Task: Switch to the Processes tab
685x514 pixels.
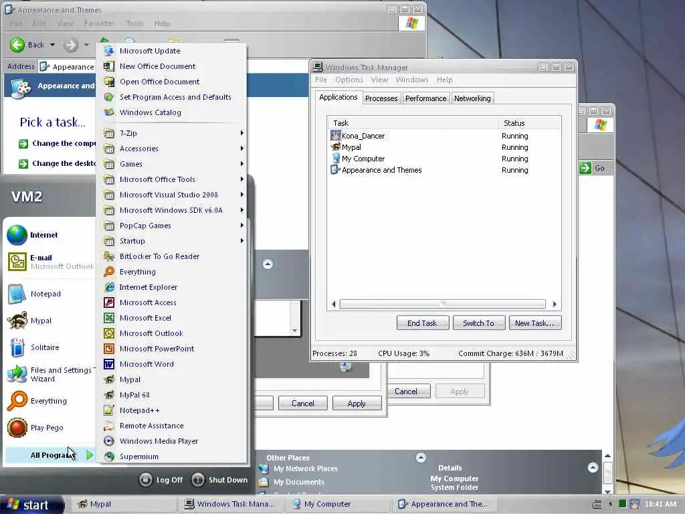Action: click(x=381, y=98)
